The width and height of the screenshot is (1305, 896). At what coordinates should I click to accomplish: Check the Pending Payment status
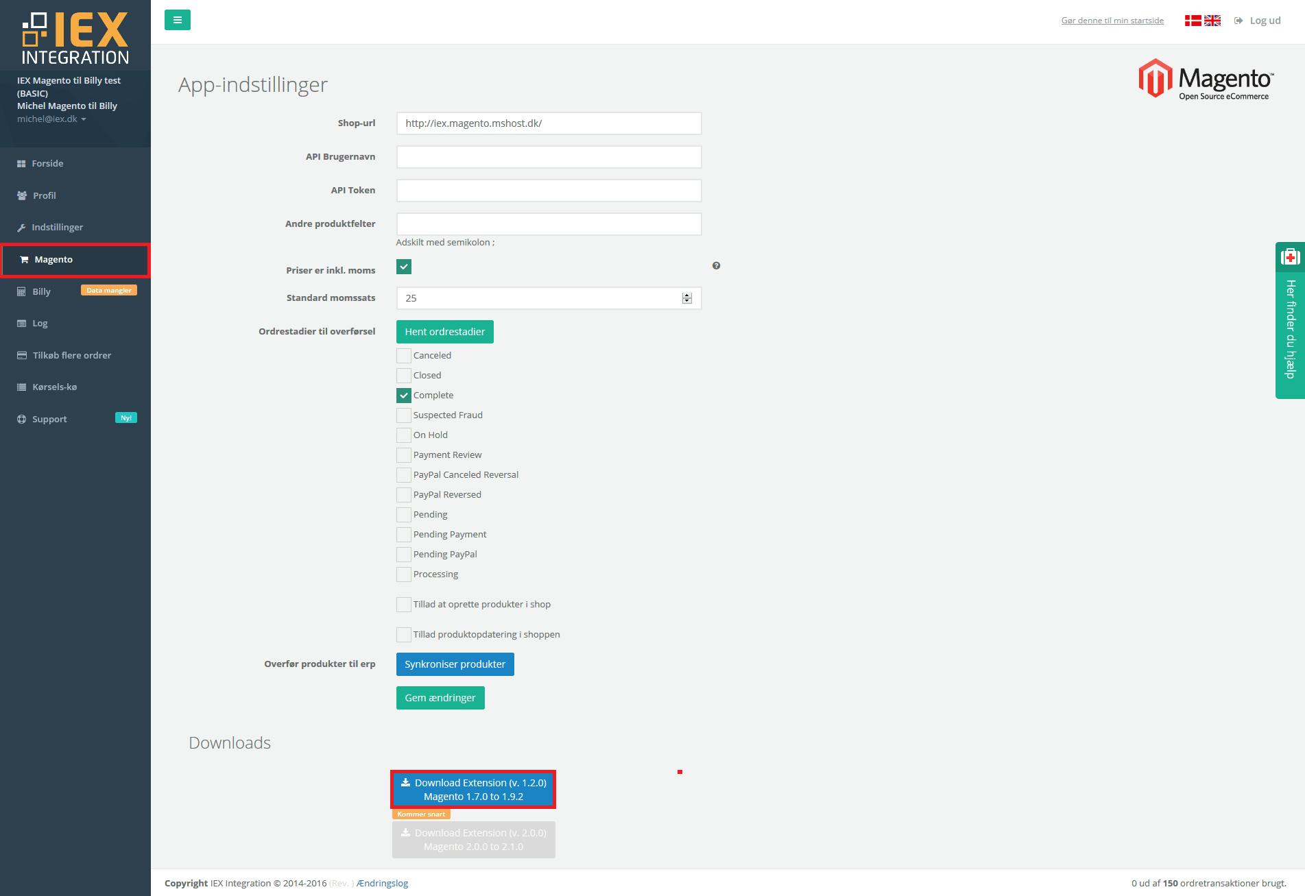coord(404,535)
